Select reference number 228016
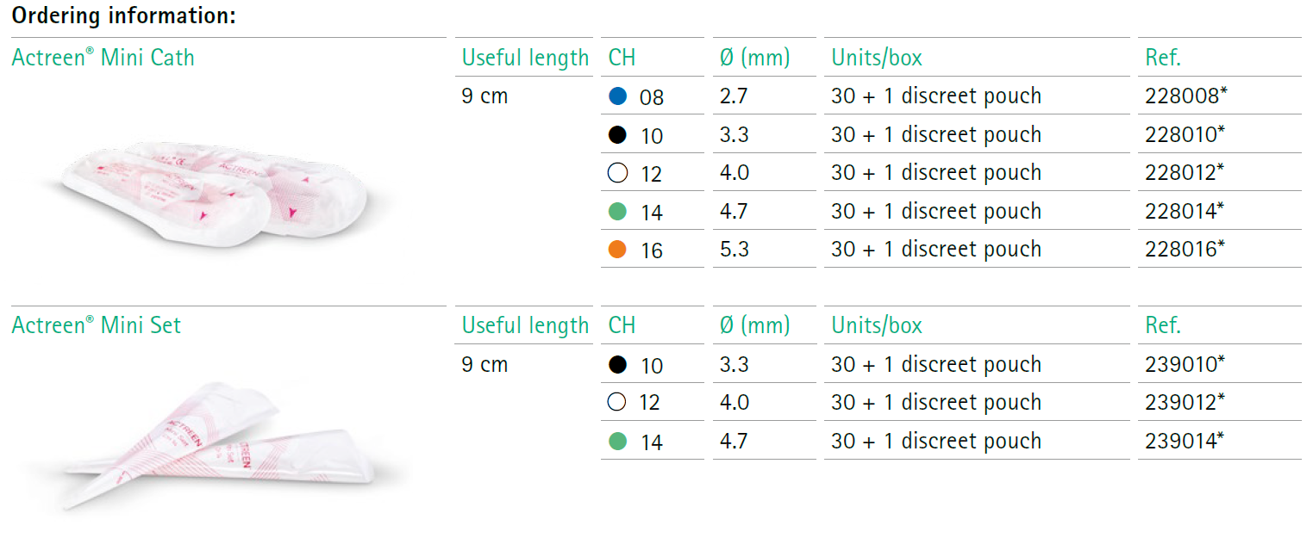Viewport: 1313px width, 544px height. point(1185,250)
